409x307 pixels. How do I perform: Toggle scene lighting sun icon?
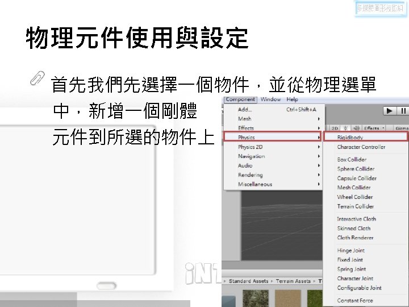(345, 128)
